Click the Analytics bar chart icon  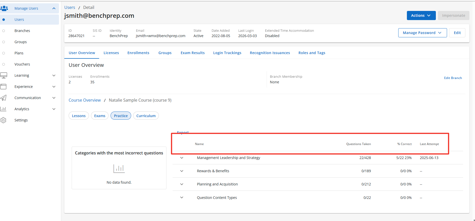[4, 109]
